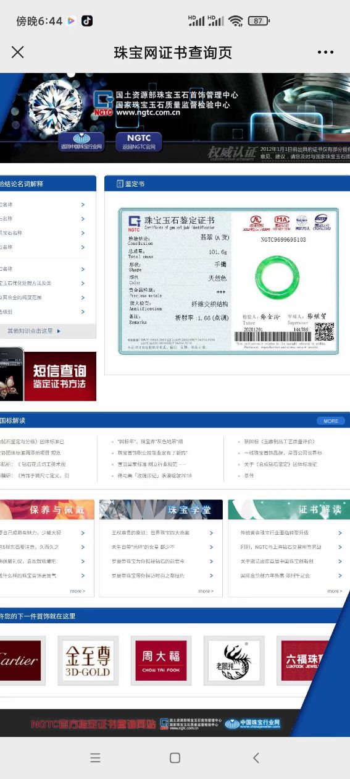Open 关于《合成钻石鉴定》团体标准征 article
The height and width of the screenshot is (779, 350).
[280, 464]
